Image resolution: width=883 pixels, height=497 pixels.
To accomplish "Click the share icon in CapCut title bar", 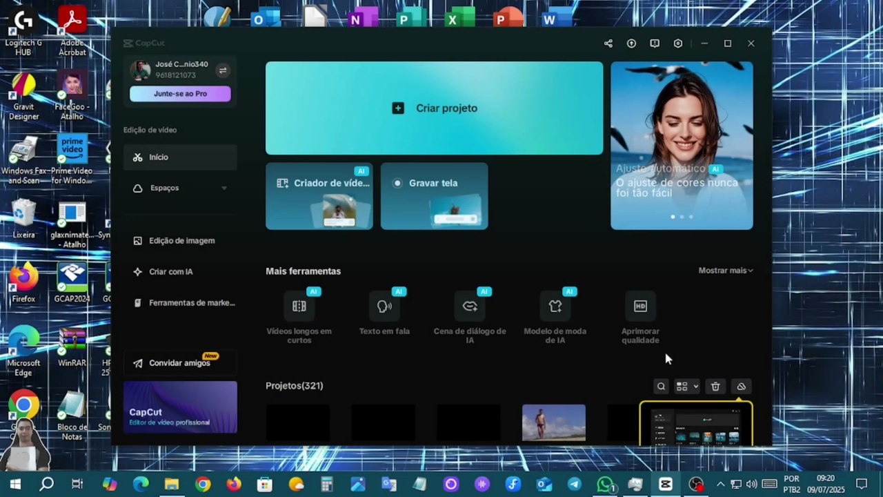I will click(608, 43).
